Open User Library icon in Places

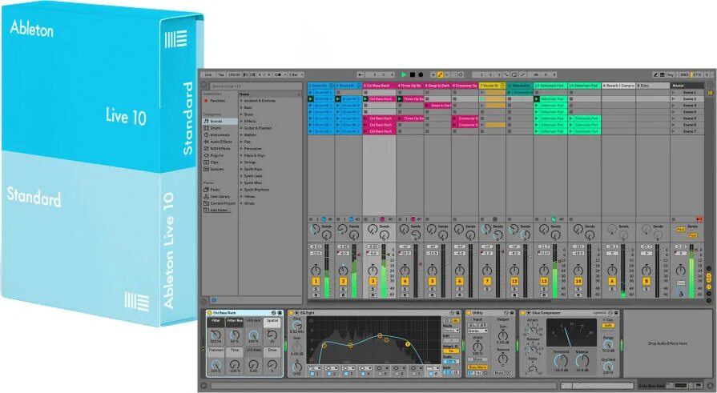tap(206, 197)
